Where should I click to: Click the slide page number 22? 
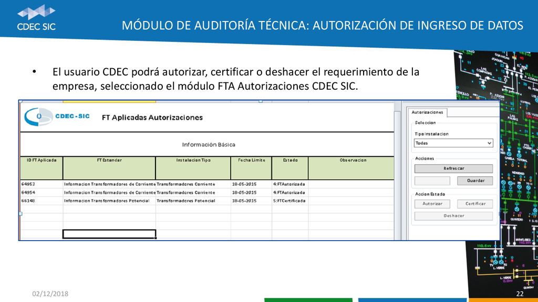pyautogui.click(x=520, y=294)
